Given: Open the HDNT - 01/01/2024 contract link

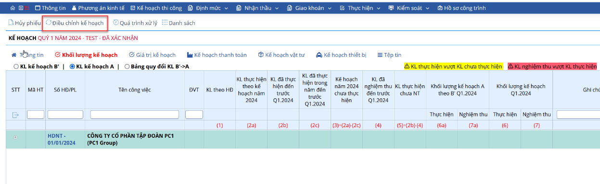Looking at the screenshot, I should 62,139.
